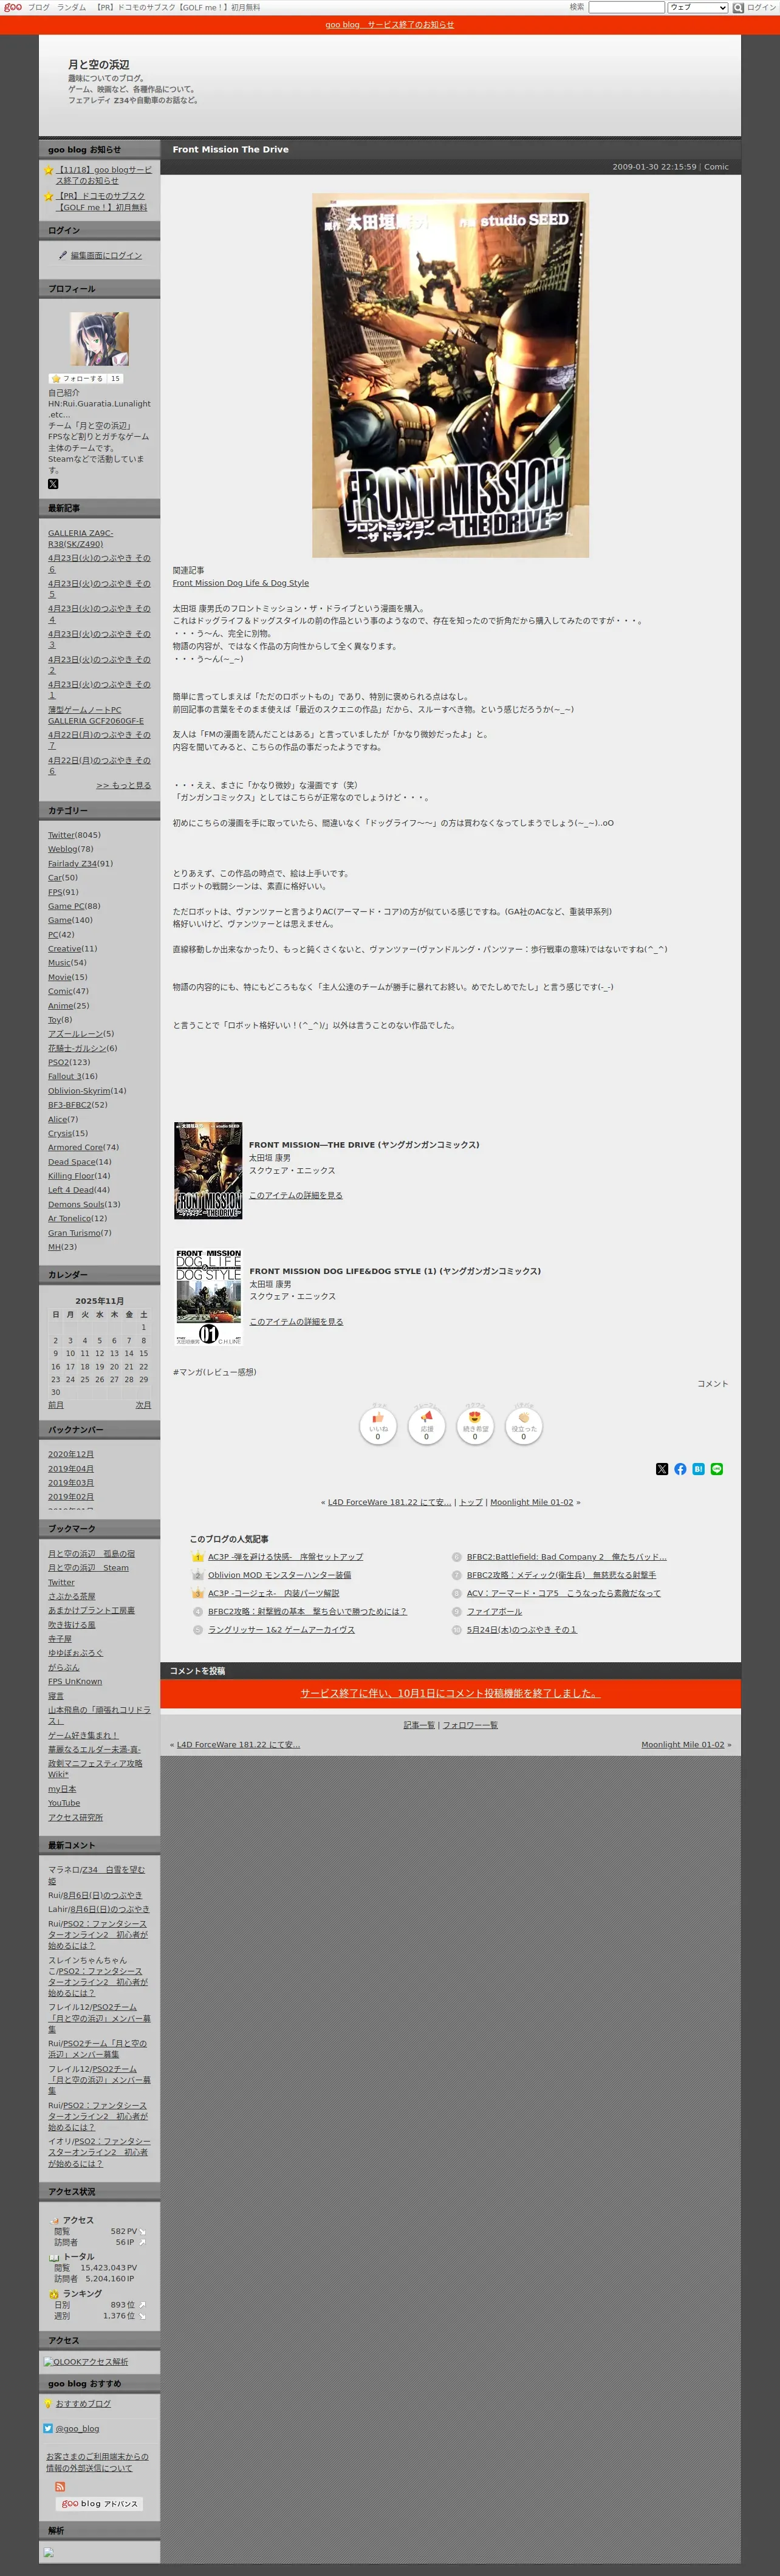This screenshot has width=780, height=2576.
Task: Click the 続き希望 reaction button
Action: (475, 1426)
